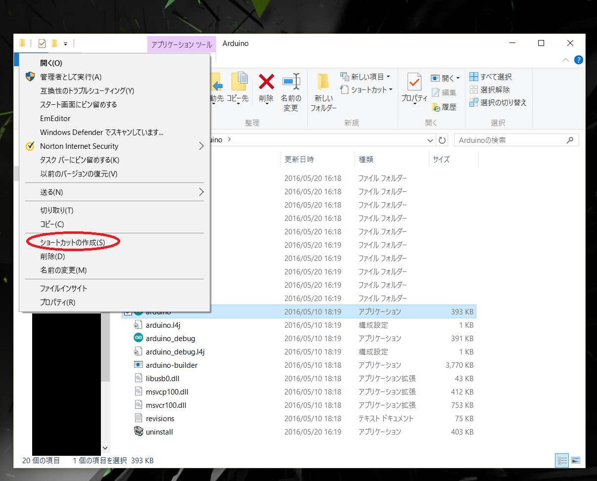Click 選択の切り替え in the ribbon
Screen dimensions: 597x481
tap(498, 102)
